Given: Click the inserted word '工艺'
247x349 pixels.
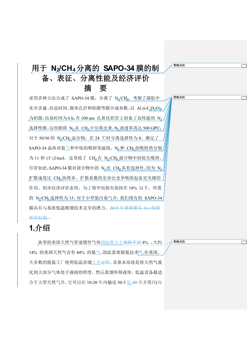Looking at the screenshot, I should coord(96,263).
